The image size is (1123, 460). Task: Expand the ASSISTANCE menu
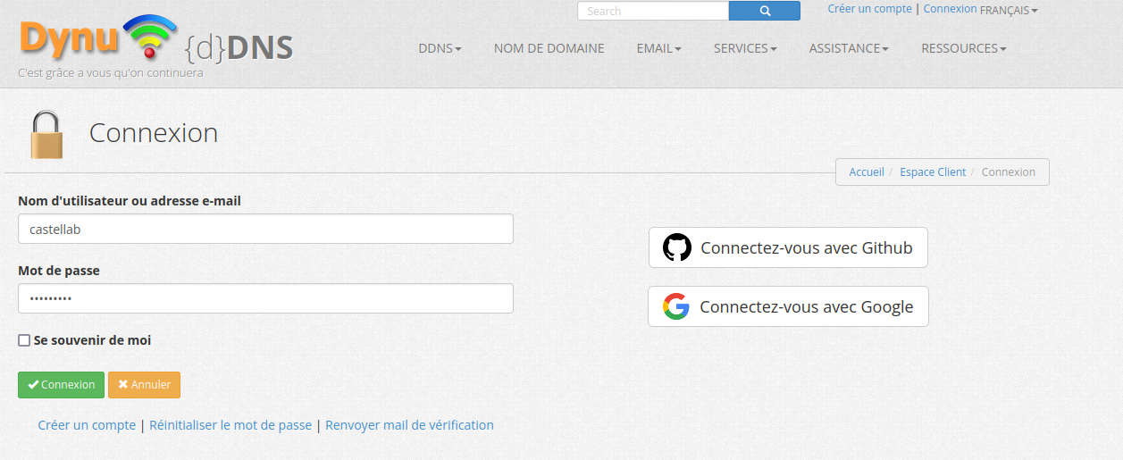849,48
